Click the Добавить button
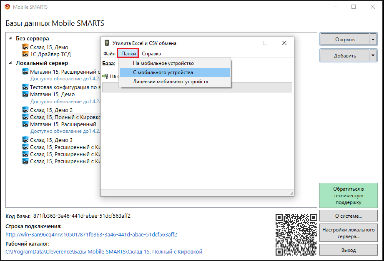This screenshot has height=261, width=384. (344, 55)
